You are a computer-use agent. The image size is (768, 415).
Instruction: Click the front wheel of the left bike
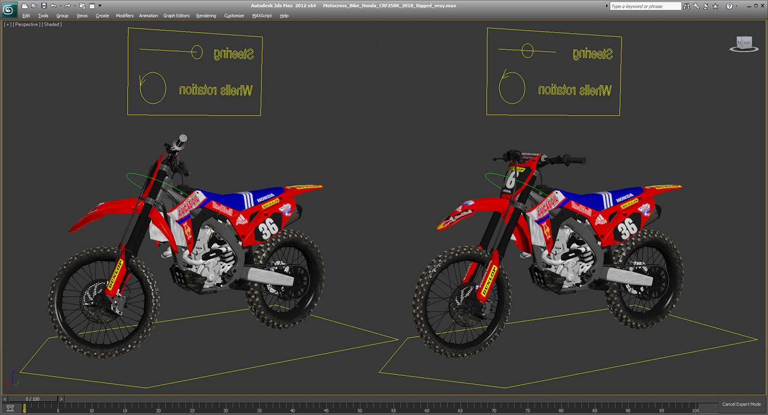coord(104,302)
